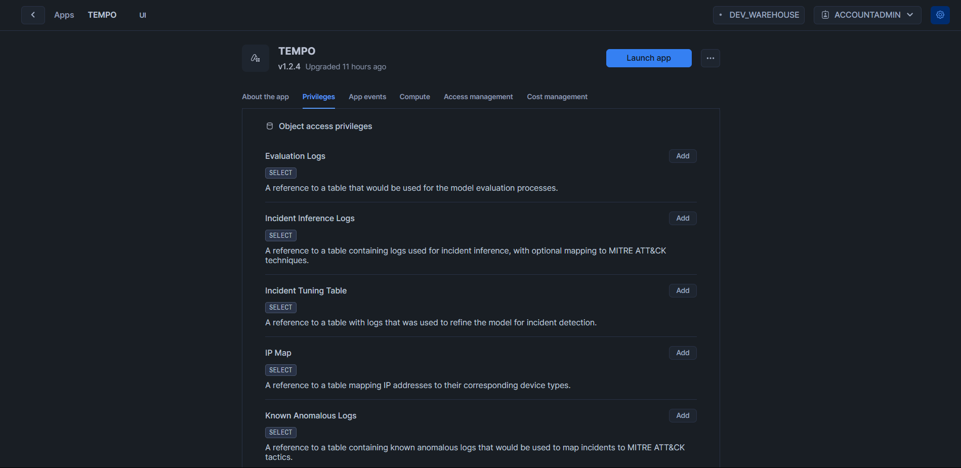Click the SELECT tag under Known Anomalous Logs

tap(281, 433)
